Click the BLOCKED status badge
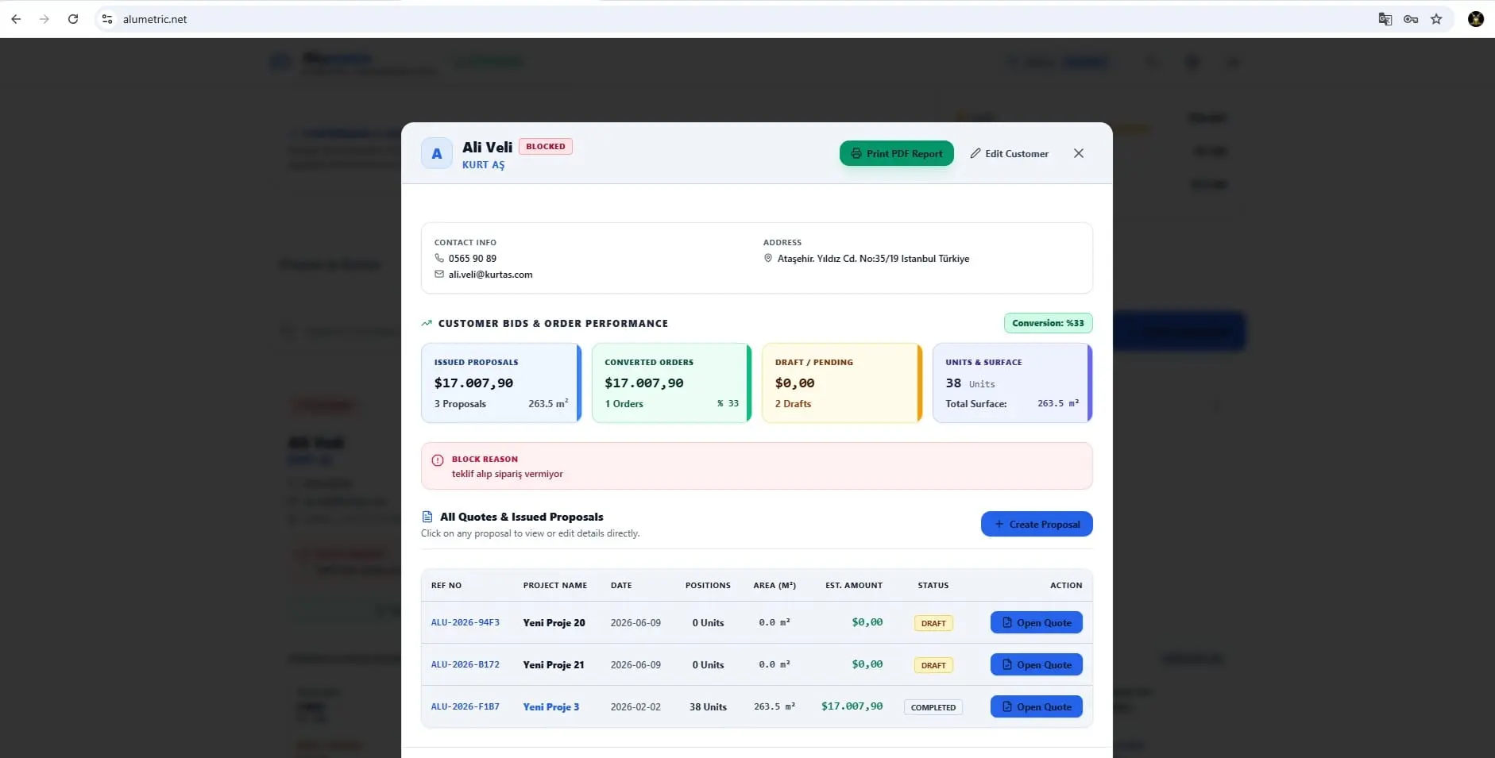 tap(546, 146)
